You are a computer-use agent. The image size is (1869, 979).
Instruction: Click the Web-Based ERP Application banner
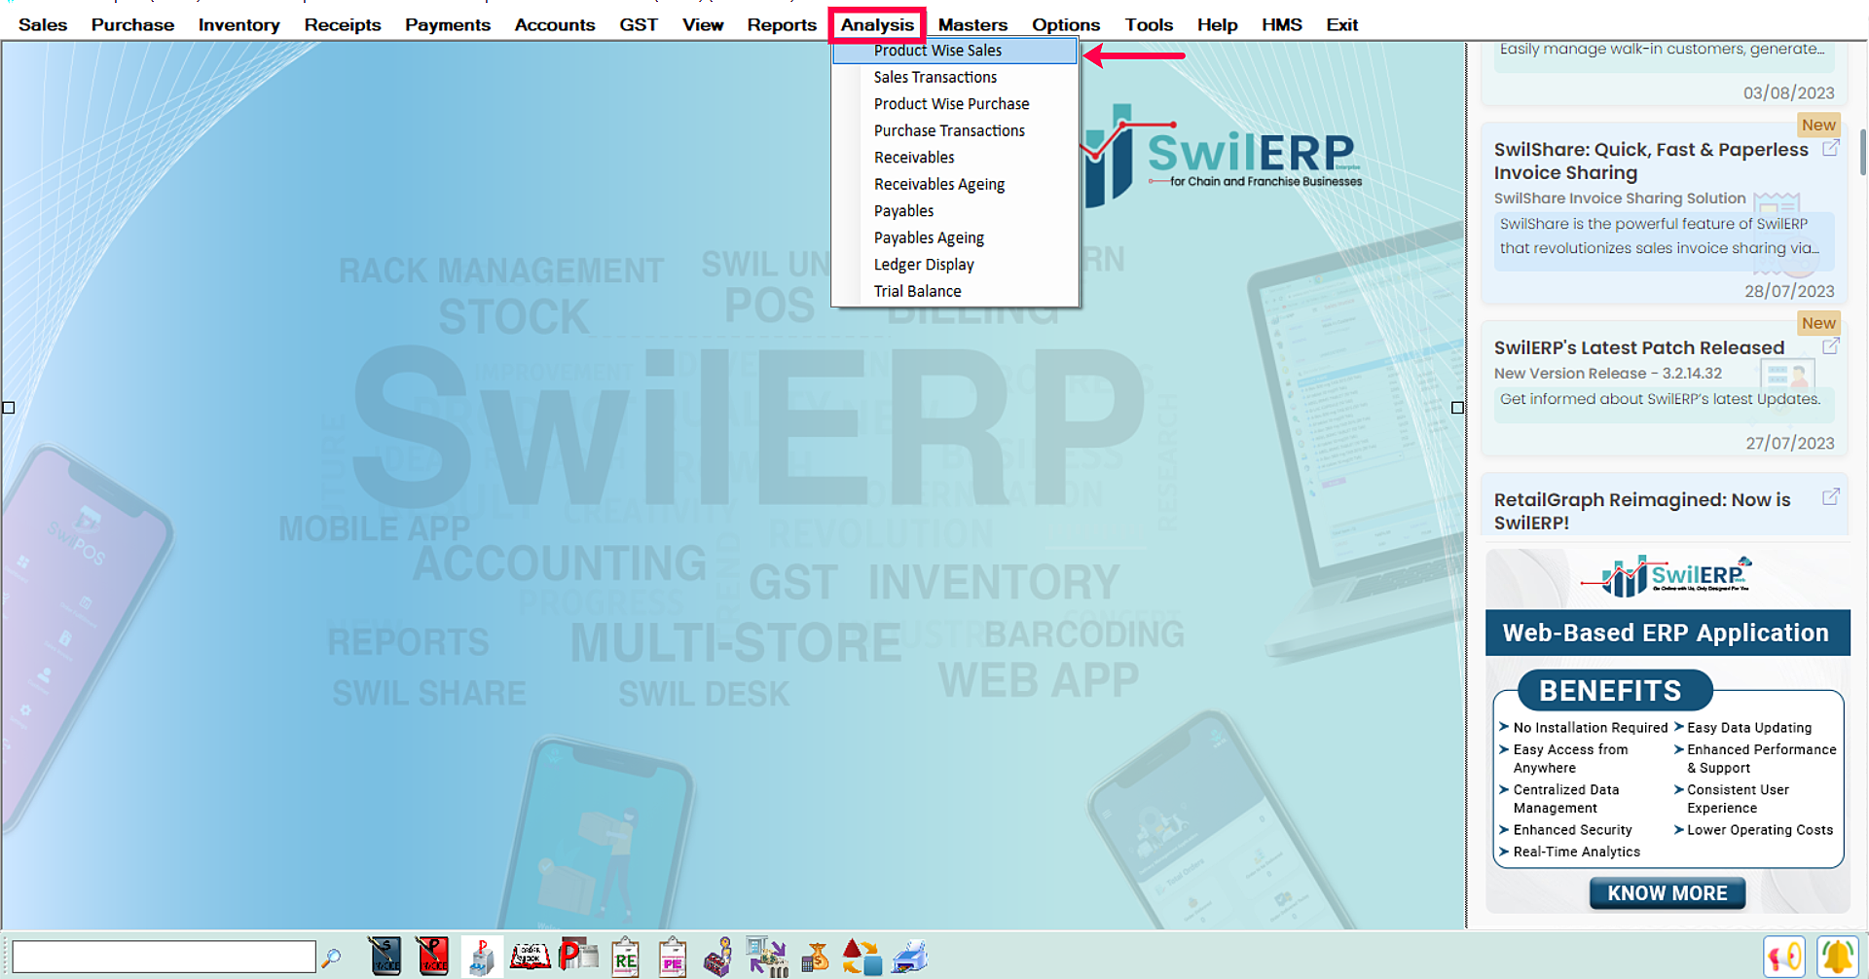coord(1667,633)
